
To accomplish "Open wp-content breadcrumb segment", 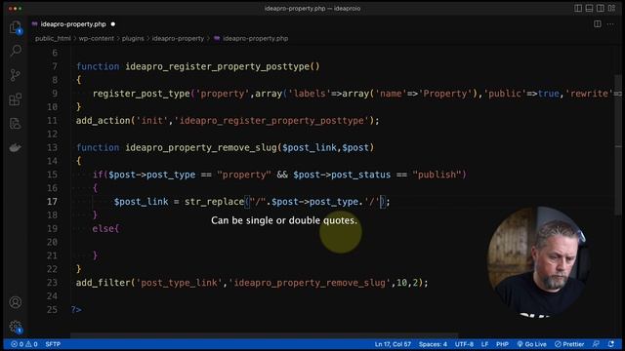I will tap(96, 39).
